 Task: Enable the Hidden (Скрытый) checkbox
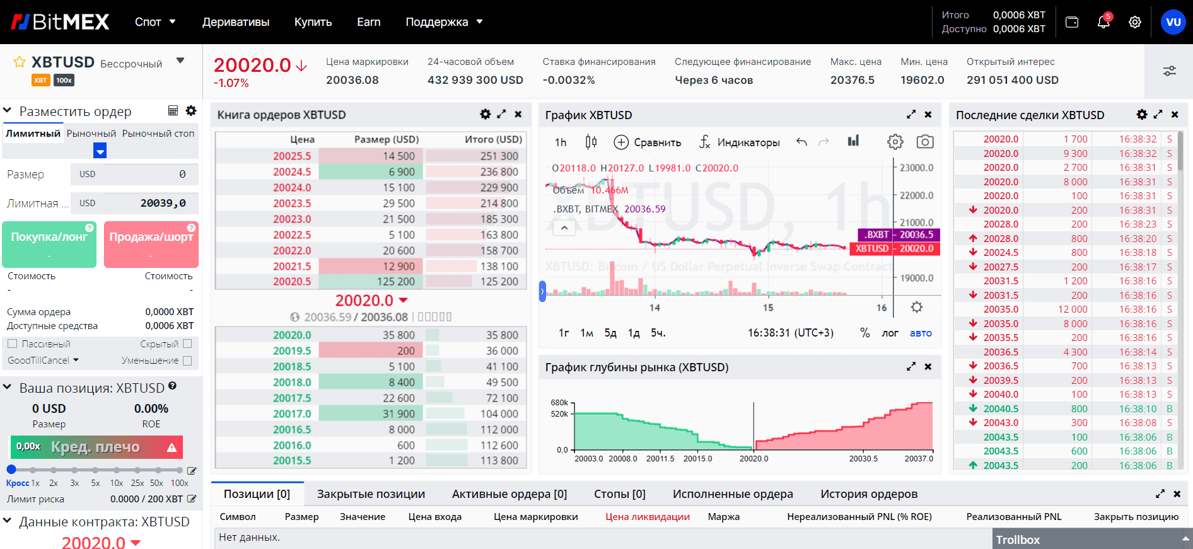pyautogui.click(x=187, y=344)
